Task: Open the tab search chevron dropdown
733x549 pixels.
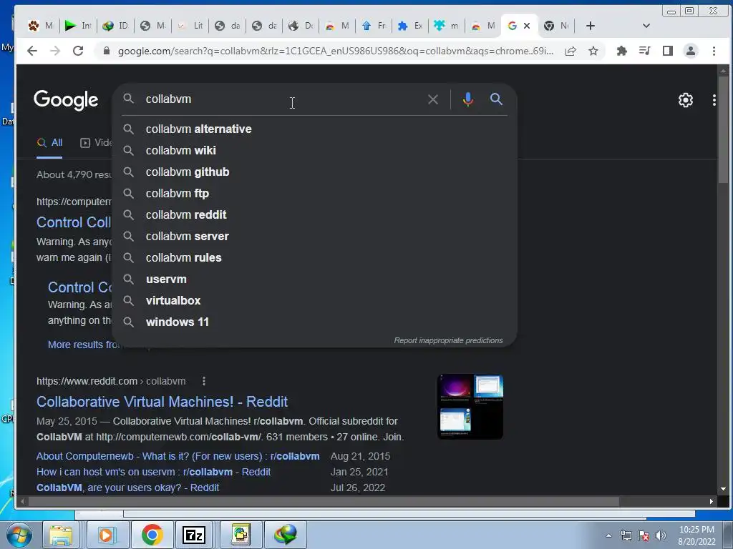Action: tap(646, 26)
